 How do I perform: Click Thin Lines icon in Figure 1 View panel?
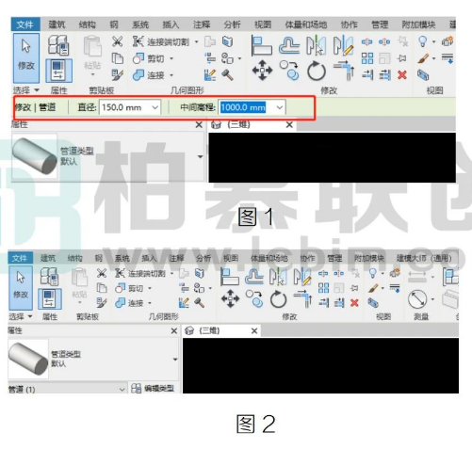(x=448, y=58)
